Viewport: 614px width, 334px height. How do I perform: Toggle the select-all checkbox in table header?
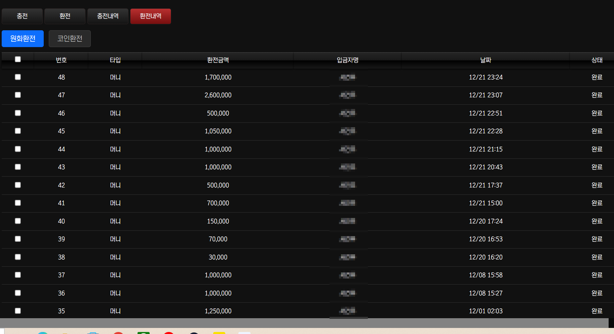tap(18, 60)
